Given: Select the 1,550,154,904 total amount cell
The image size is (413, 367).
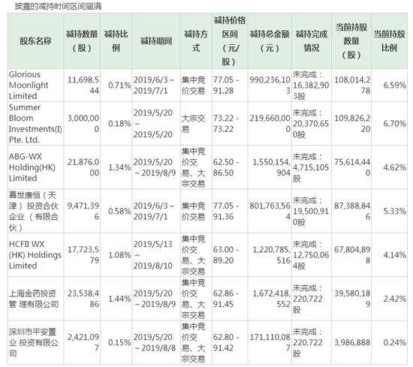Looking at the screenshot, I should (x=270, y=167).
